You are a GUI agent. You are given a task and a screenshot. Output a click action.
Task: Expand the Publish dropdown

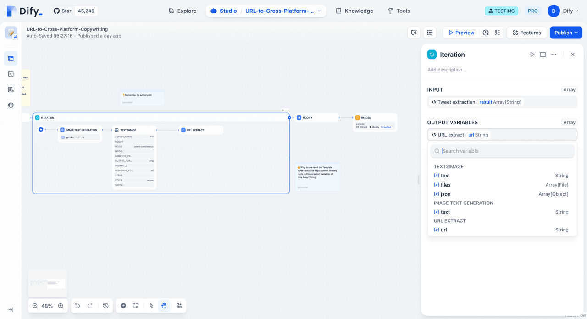[566, 33]
